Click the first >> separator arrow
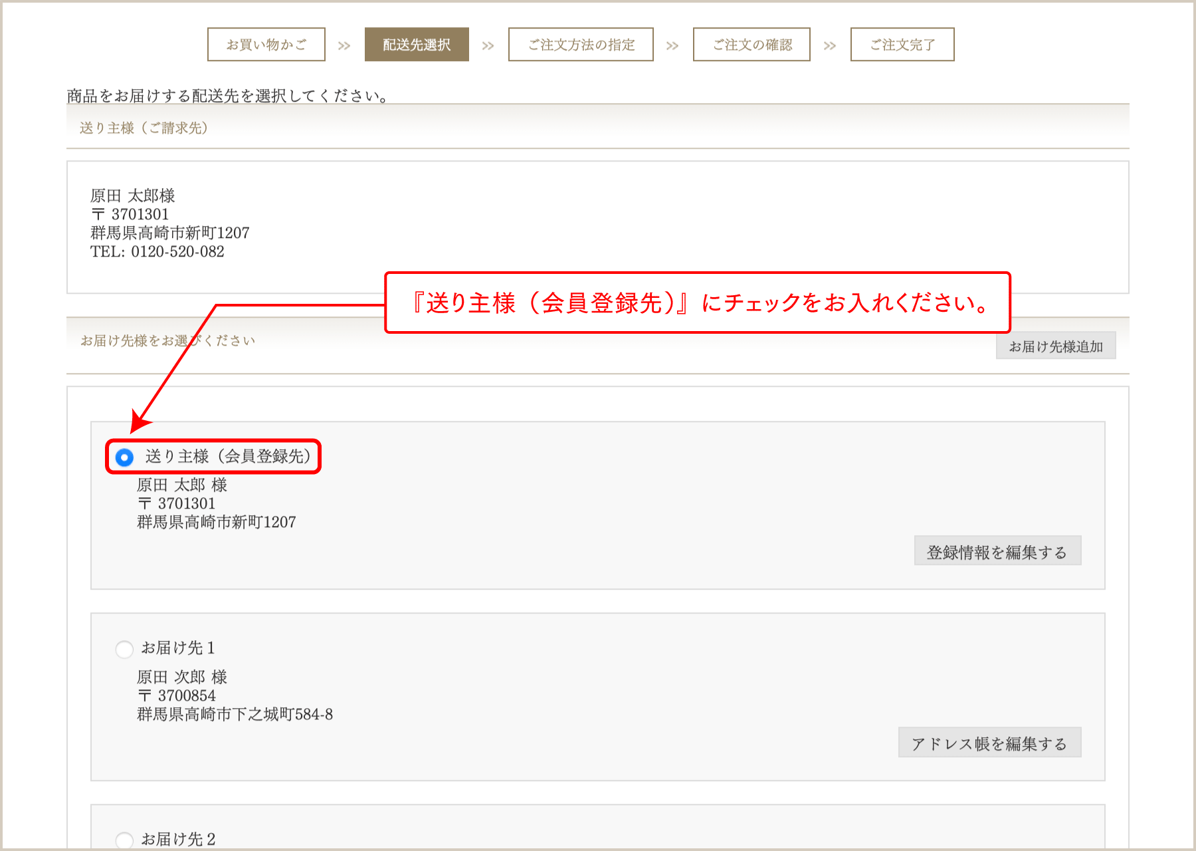Viewport: 1196px width, 851px height. coord(344,45)
